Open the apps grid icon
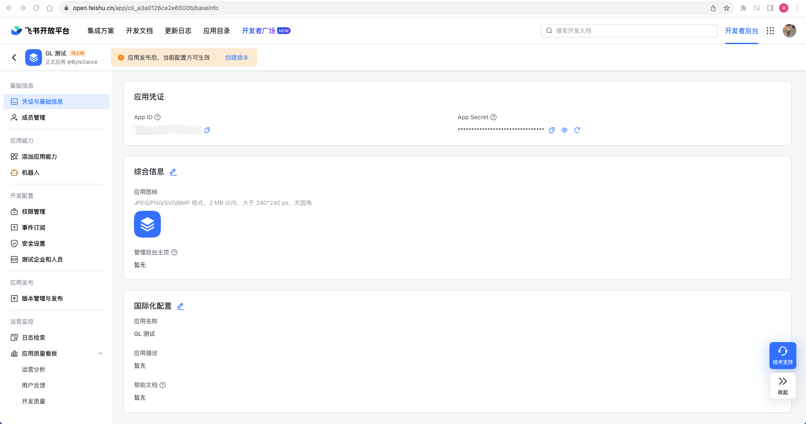Viewport: 806px width, 424px height. click(770, 31)
